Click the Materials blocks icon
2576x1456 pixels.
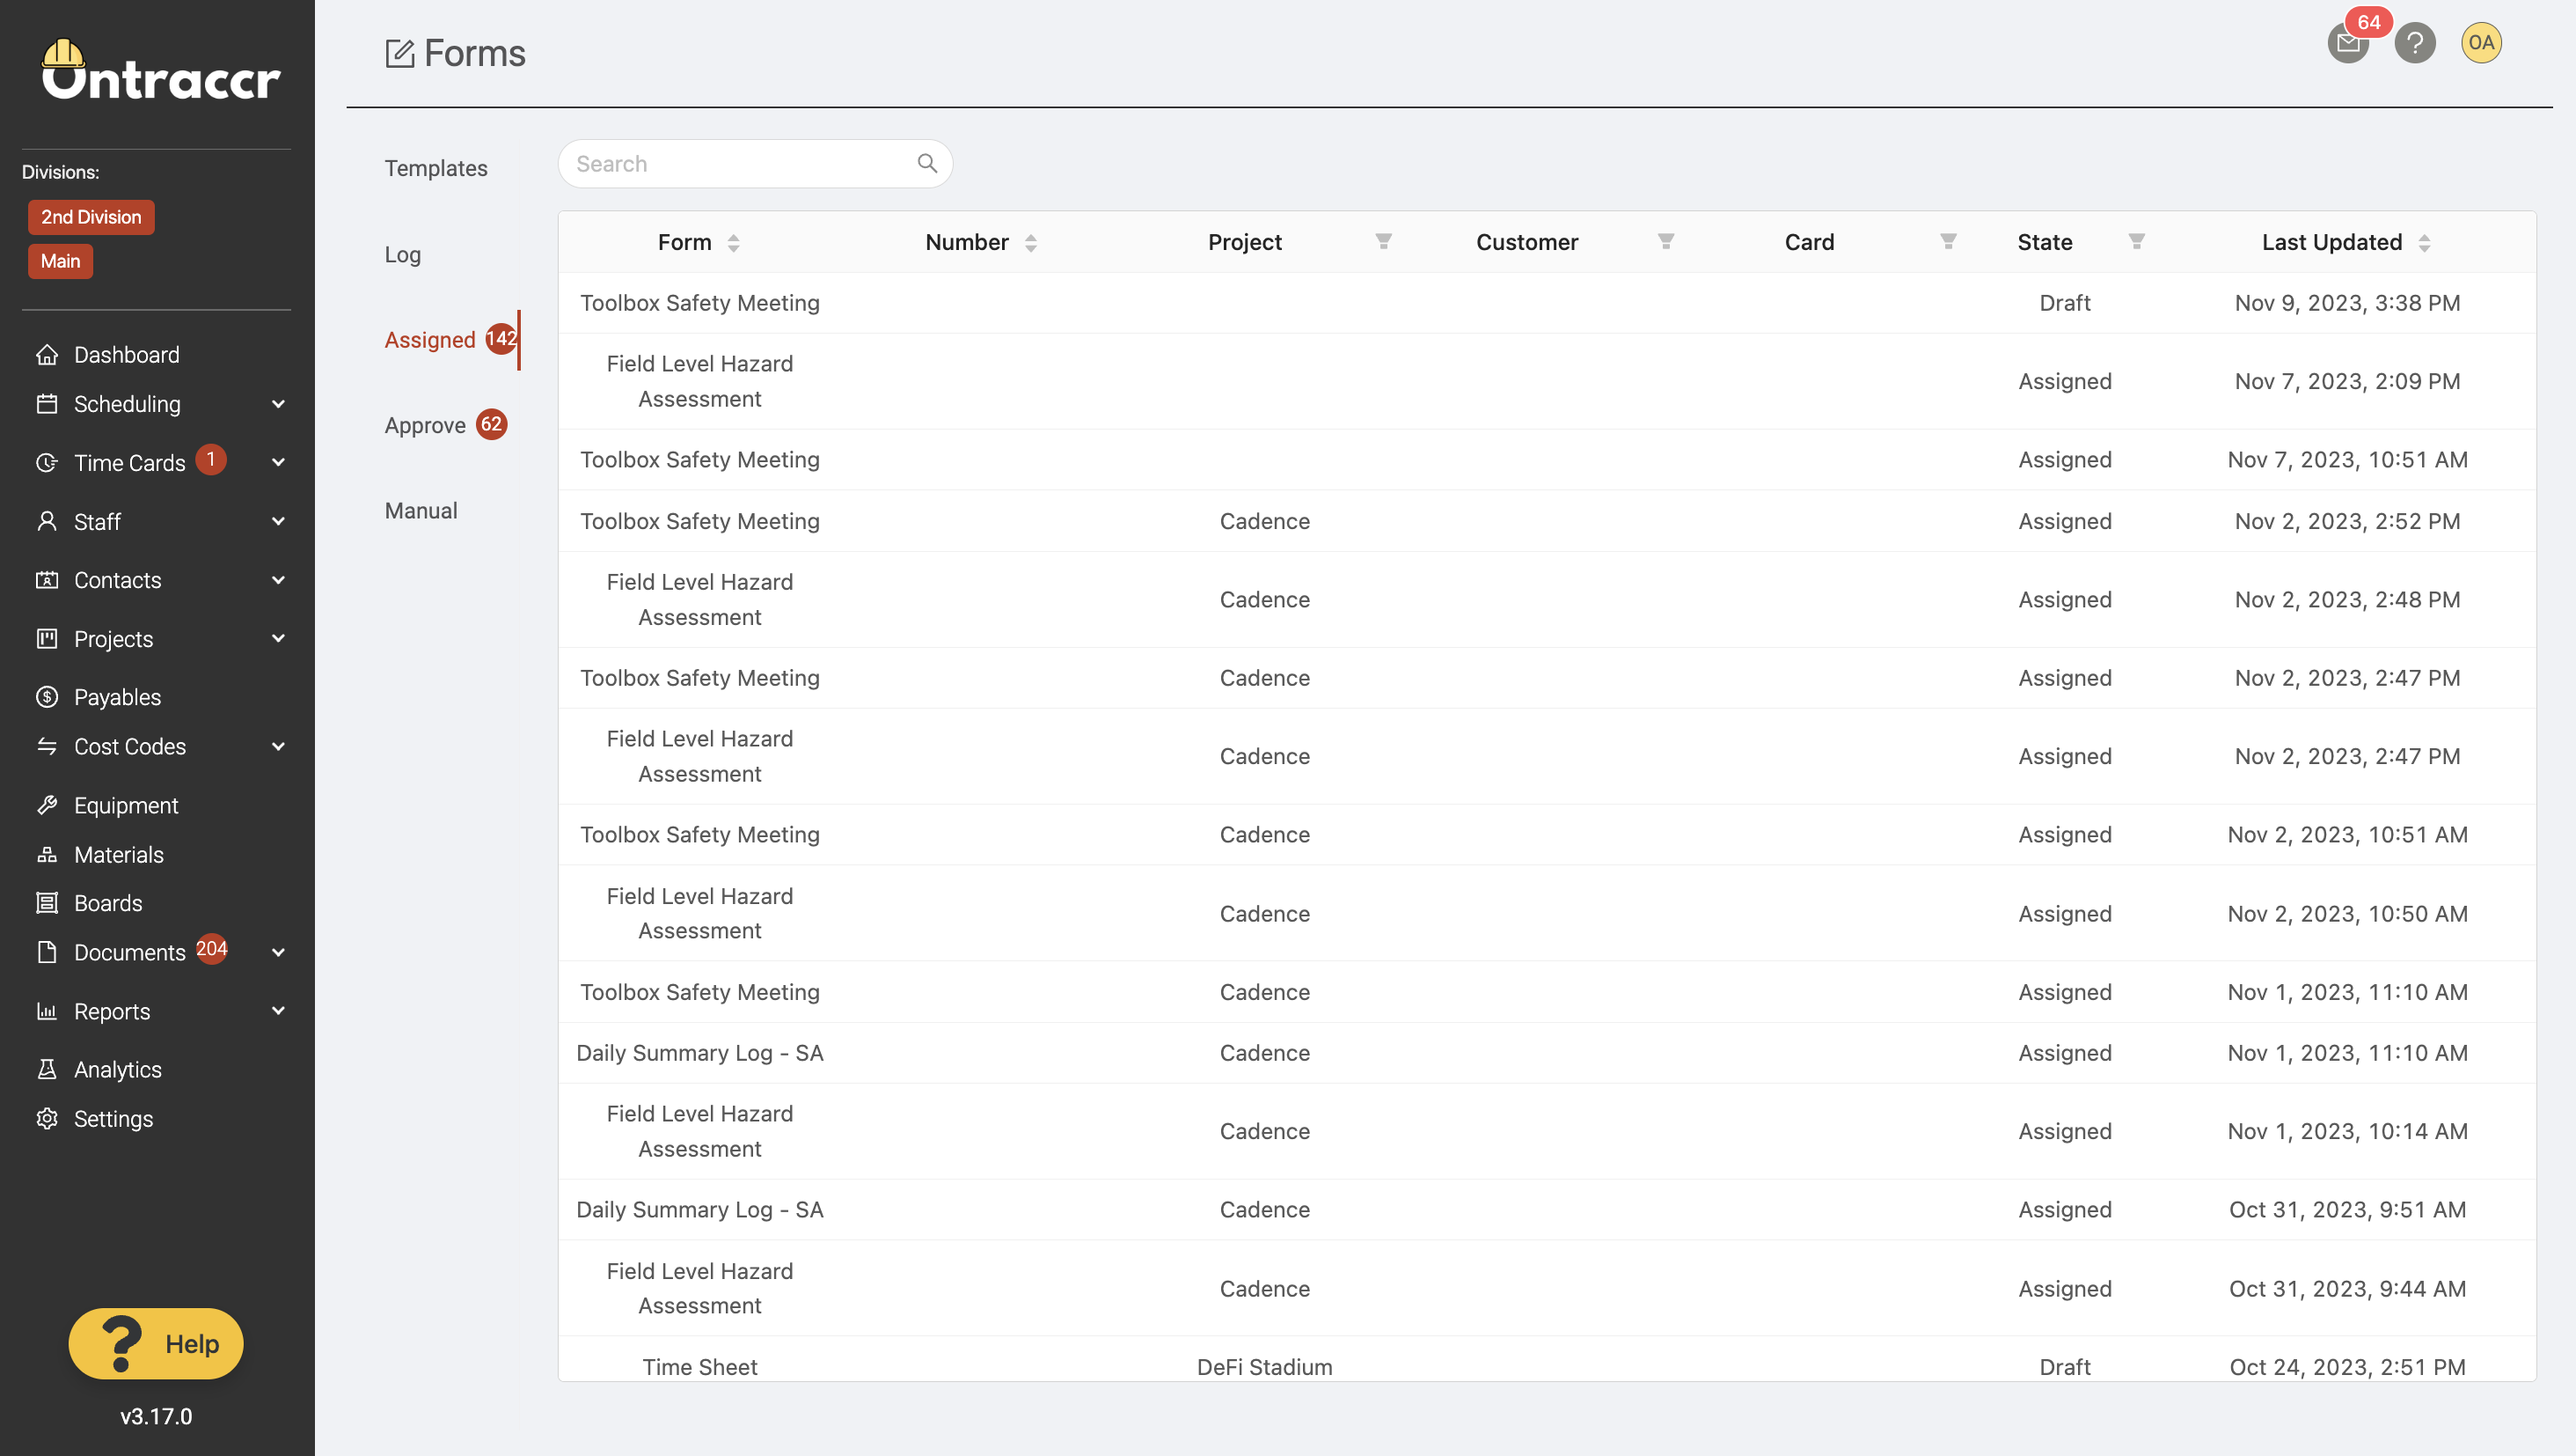[x=47, y=854]
